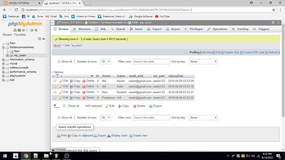
Task: Click the reload navigation panel icon
Action: [x=36, y=30]
